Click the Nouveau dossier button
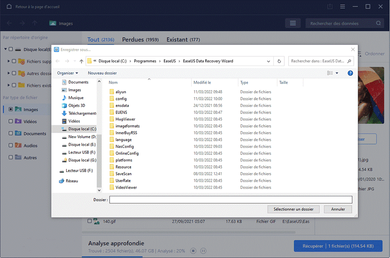Screen dimensions: 390x258 102,73
